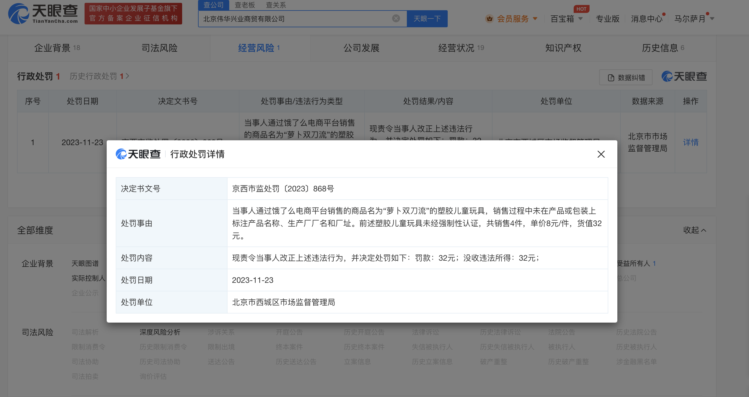
Task: Open 历史行政处罚 records link
Action: coord(99,76)
